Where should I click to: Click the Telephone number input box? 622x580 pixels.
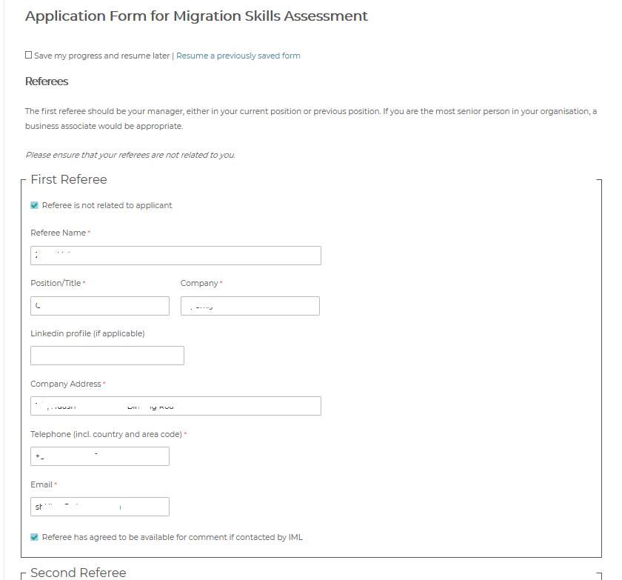(100, 456)
